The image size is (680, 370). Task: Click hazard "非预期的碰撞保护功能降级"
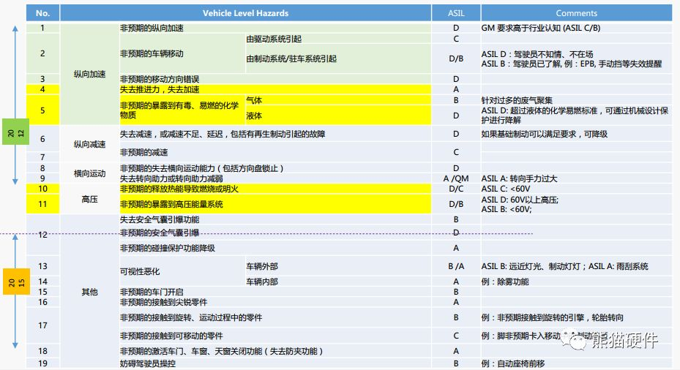coord(168,249)
